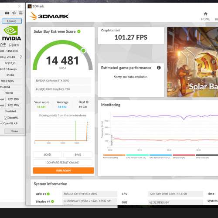Click the Close button in GPU-Z

[14, 131]
